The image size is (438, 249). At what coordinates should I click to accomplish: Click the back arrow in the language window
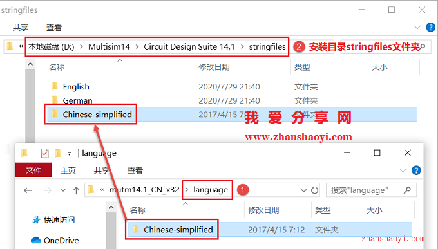point(28,190)
